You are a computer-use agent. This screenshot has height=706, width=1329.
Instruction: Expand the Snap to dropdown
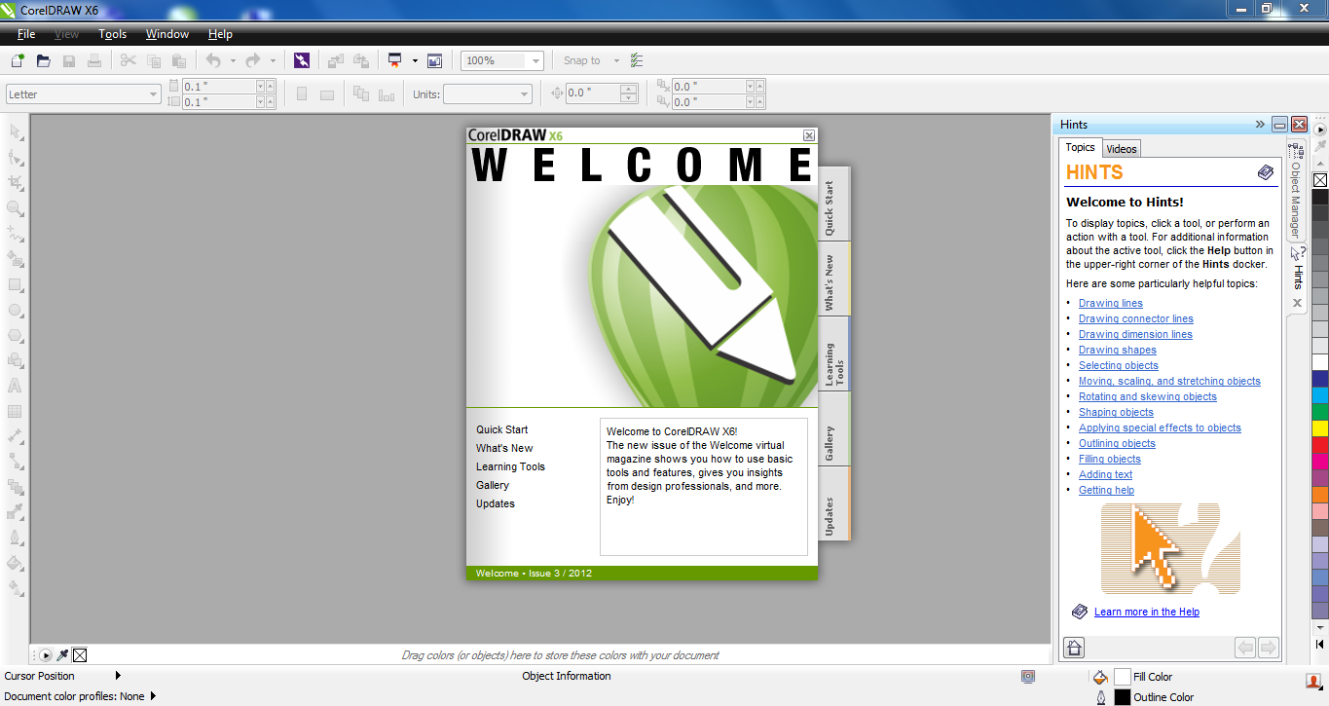(616, 60)
